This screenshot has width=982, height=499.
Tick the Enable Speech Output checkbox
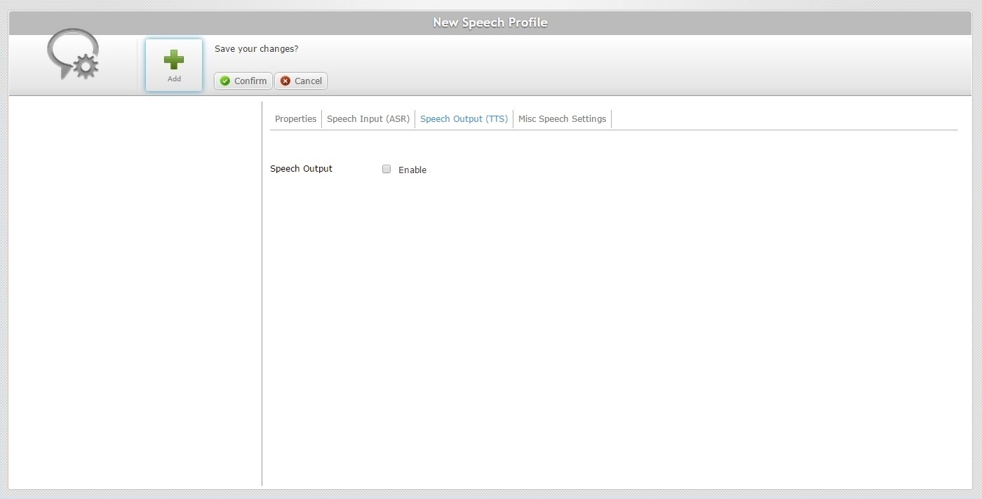[x=386, y=169]
